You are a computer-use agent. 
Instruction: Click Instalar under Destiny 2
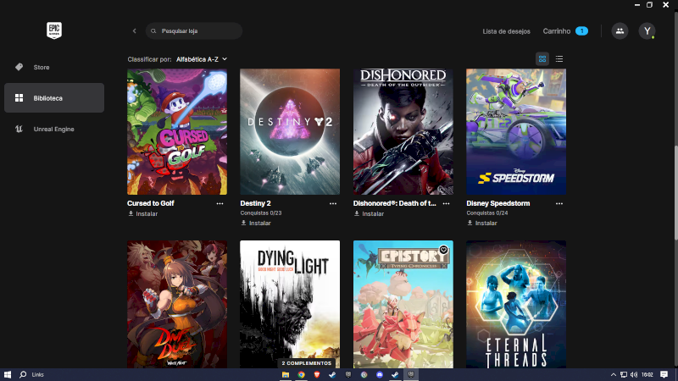[256, 224]
